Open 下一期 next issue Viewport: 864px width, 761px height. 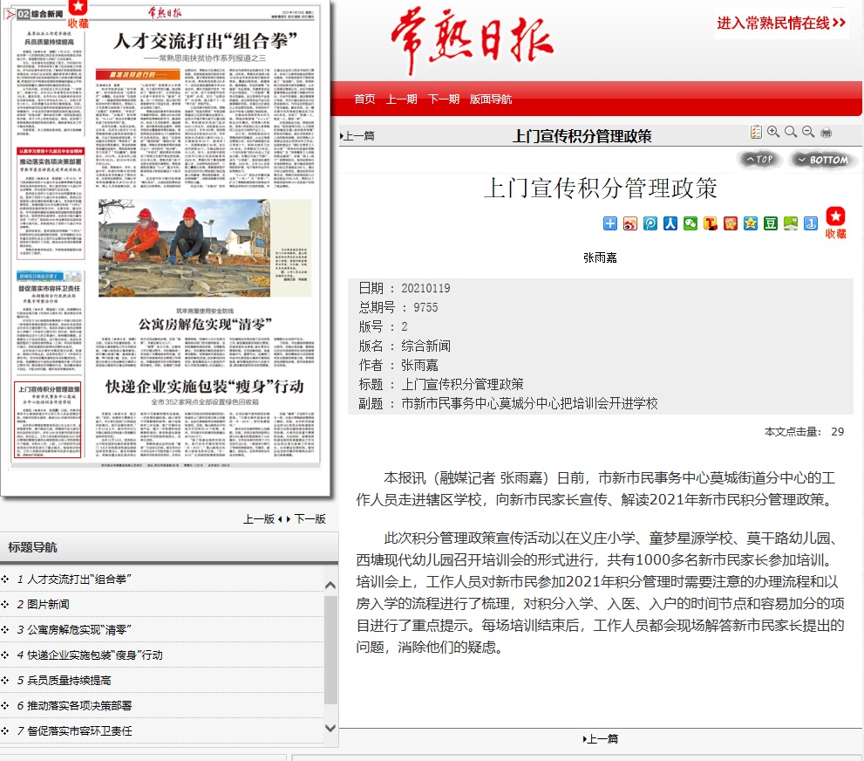[444, 99]
